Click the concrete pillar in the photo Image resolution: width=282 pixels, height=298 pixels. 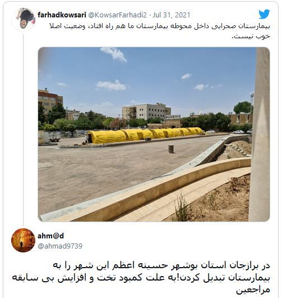[x=260, y=134]
